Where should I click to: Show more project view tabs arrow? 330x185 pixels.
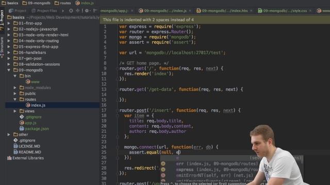point(63,10)
